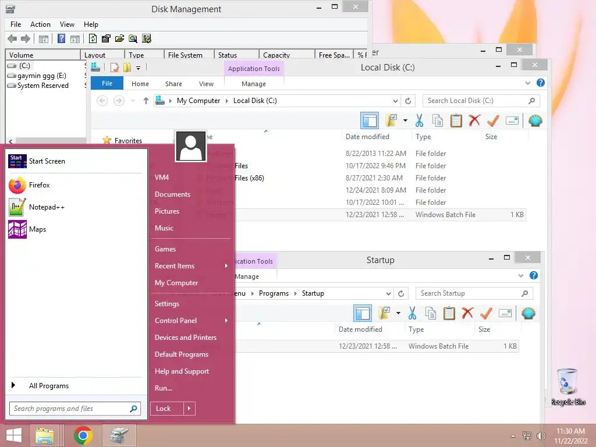The image size is (596, 447).
Task: Click settings list icon in Disk Management toolbar
Action: (146, 38)
